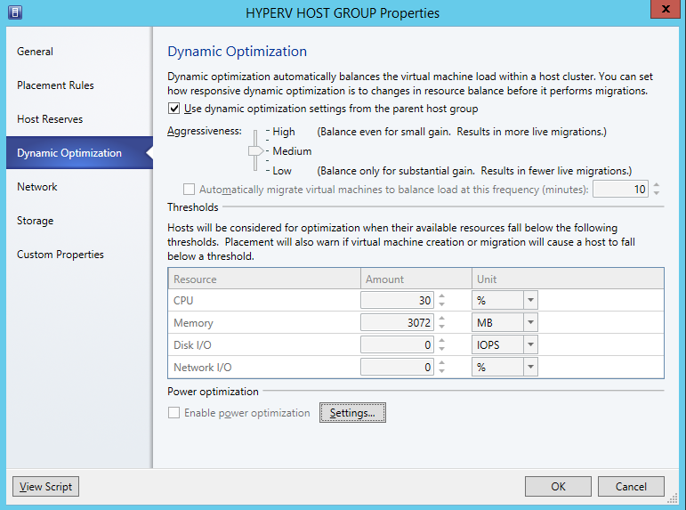Expand the Memory MB unit dropdown
This screenshot has height=510, width=686.
pyautogui.click(x=530, y=322)
